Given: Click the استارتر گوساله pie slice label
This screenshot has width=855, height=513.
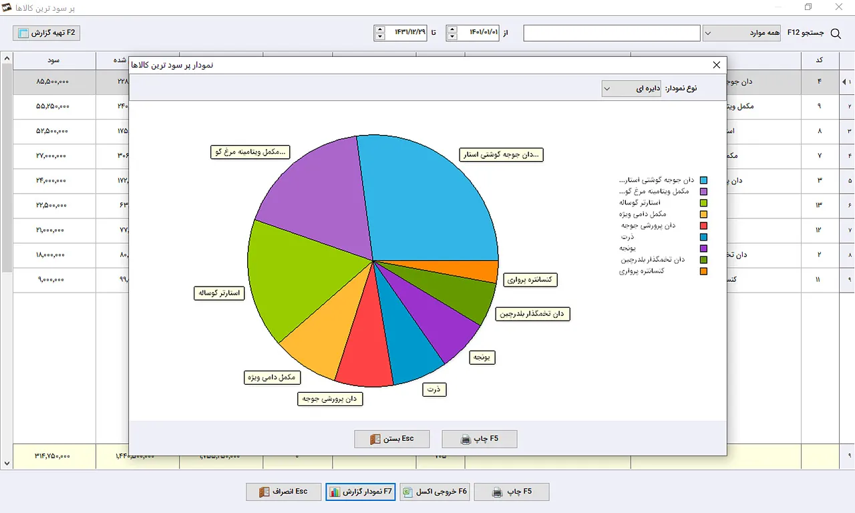Looking at the screenshot, I should click(220, 293).
